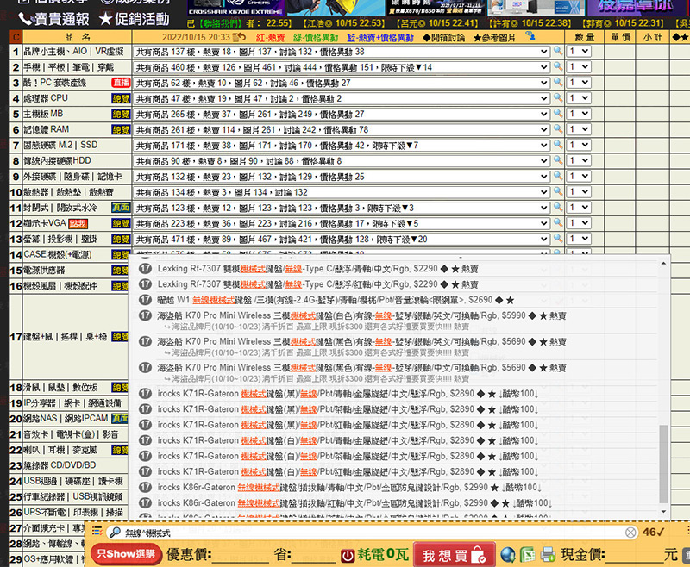This screenshot has height=567, width=690.
Task: Click the scroll-up arrow of the dropdown list
Action: point(663,263)
